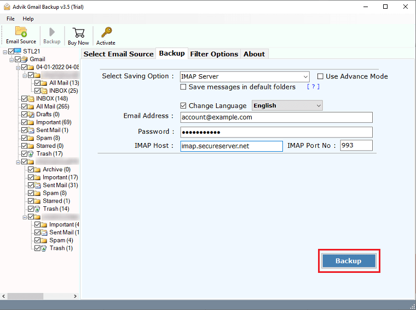416x310 pixels.
Task: Uncheck the INBOX (148) checkbox
Action: [25, 99]
